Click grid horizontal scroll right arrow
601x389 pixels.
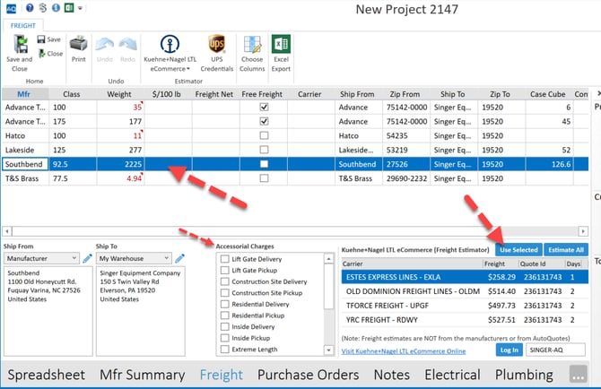tap(583, 231)
